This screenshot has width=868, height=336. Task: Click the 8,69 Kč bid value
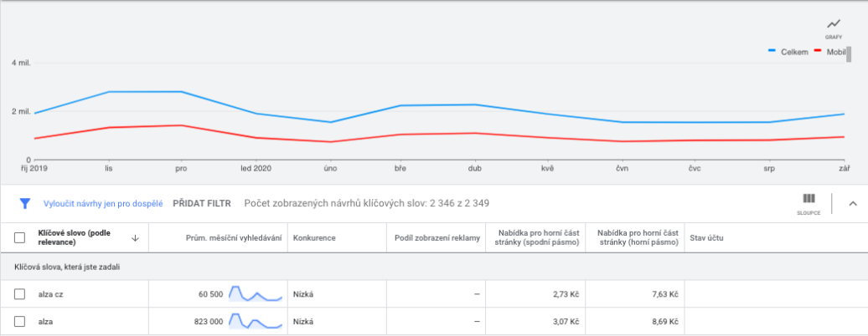coord(664,322)
